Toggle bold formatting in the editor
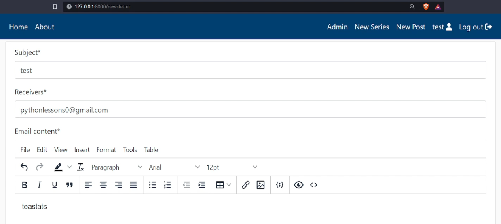501x224 pixels. 25,185
